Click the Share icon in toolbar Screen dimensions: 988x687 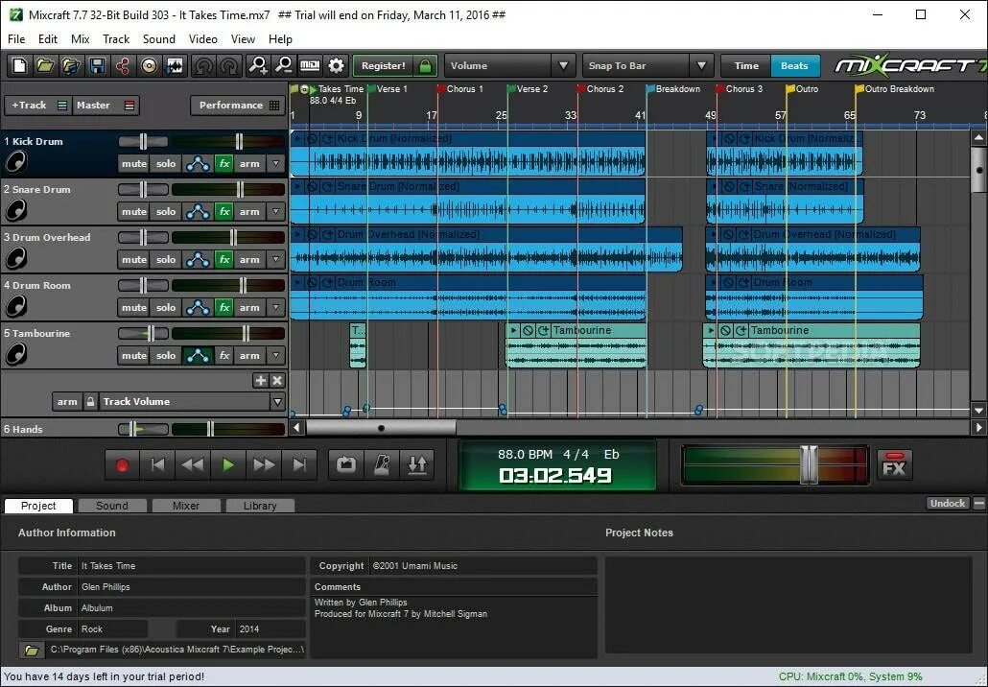122,65
